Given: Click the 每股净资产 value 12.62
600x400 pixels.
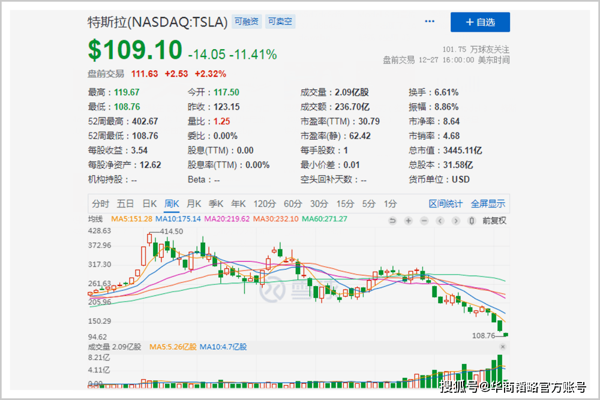Looking at the screenshot, I should 151,165.
